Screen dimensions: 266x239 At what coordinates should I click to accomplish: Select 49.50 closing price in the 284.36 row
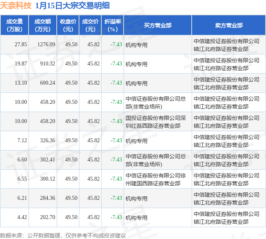(x=71, y=198)
